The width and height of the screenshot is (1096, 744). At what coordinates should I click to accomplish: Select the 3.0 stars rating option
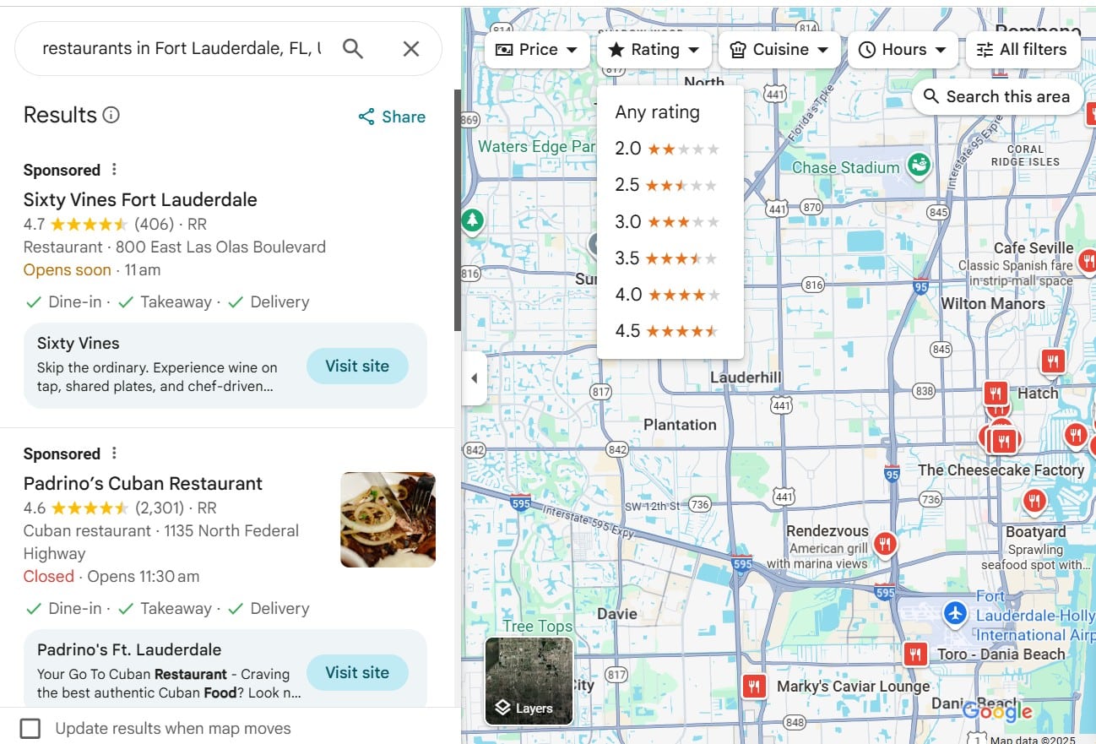[x=670, y=222]
